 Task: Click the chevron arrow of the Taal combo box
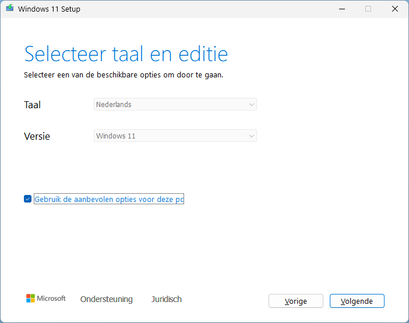[x=251, y=105]
